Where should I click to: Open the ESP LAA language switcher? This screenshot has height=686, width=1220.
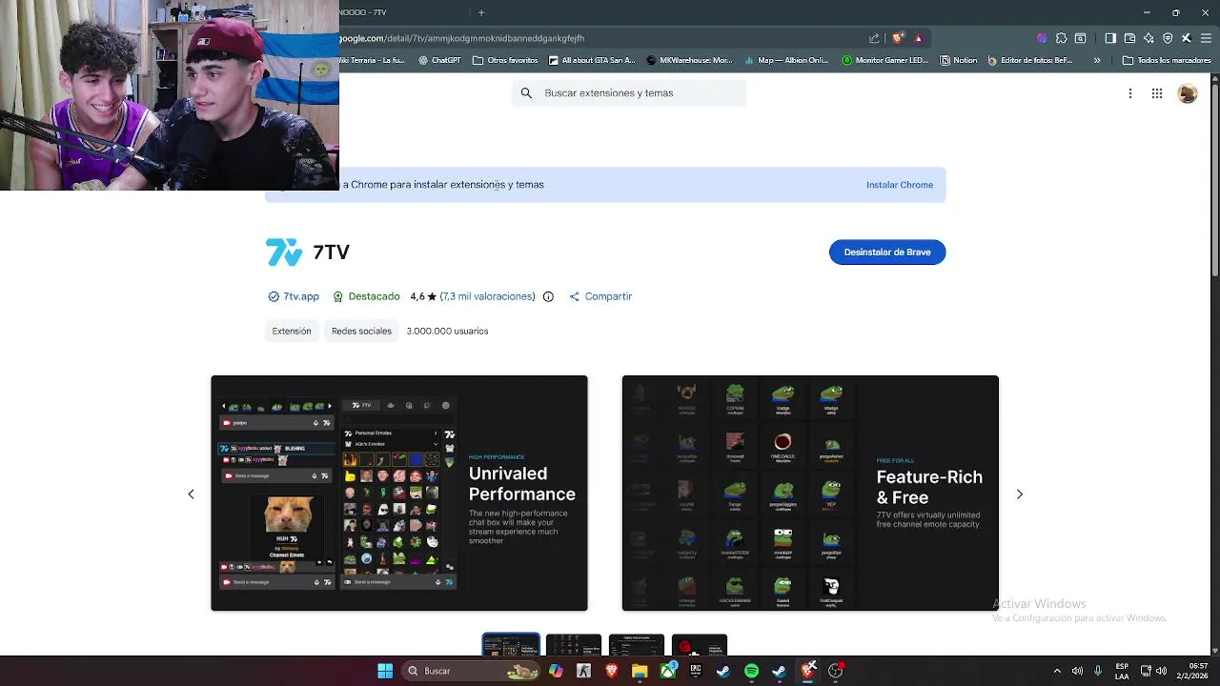1122,671
